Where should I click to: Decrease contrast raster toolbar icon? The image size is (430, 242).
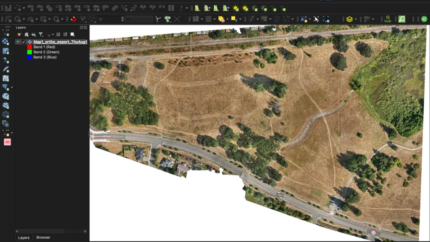264,8
